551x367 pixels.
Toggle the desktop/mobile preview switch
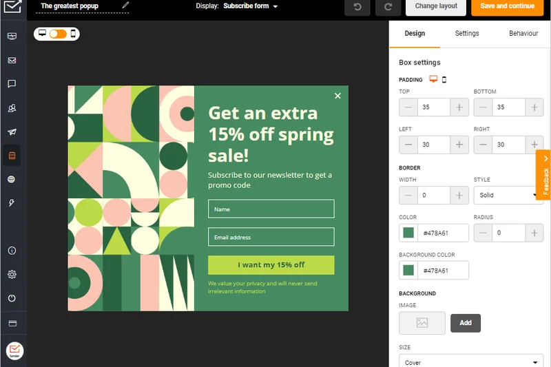point(57,34)
